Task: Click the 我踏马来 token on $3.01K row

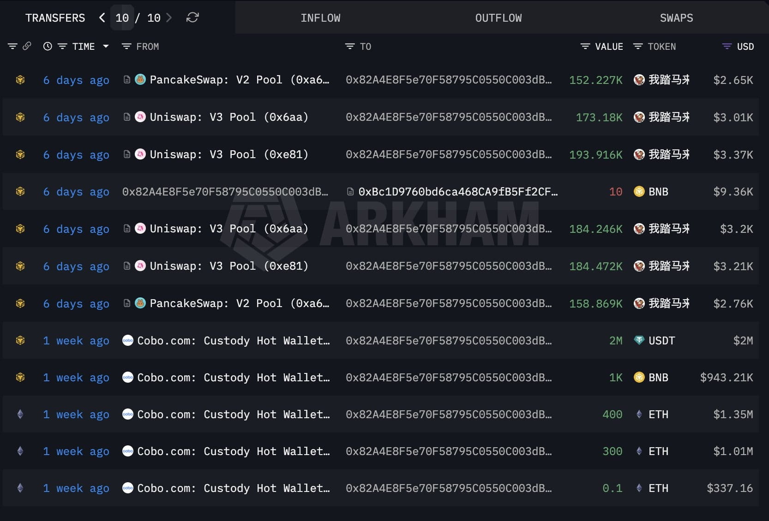Action: click(669, 117)
